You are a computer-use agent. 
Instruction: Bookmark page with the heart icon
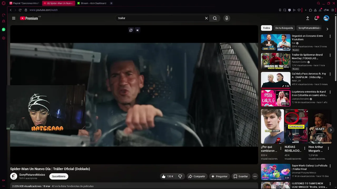(299, 10)
